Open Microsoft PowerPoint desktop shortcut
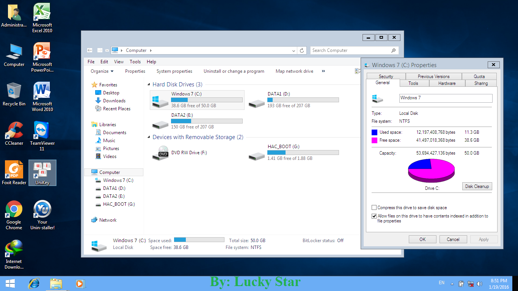 click(42, 58)
